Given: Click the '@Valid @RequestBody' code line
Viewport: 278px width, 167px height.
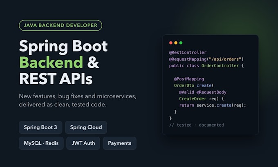Looking at the screenshot, I should click(x=203, y=92).
